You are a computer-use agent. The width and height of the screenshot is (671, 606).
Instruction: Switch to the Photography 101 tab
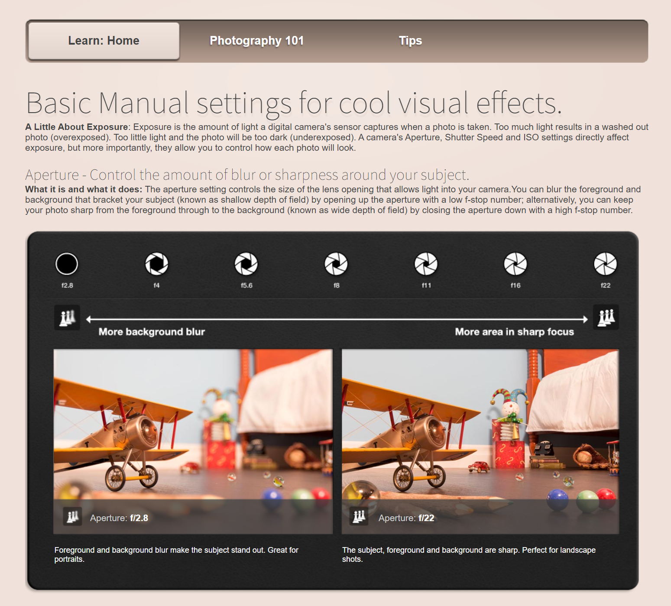[256, 41]
